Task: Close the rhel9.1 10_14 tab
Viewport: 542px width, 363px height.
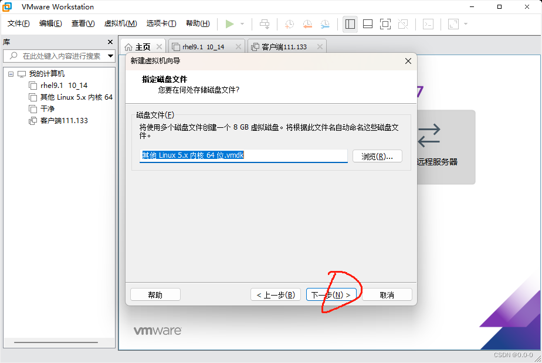Action: click(238, 47)
